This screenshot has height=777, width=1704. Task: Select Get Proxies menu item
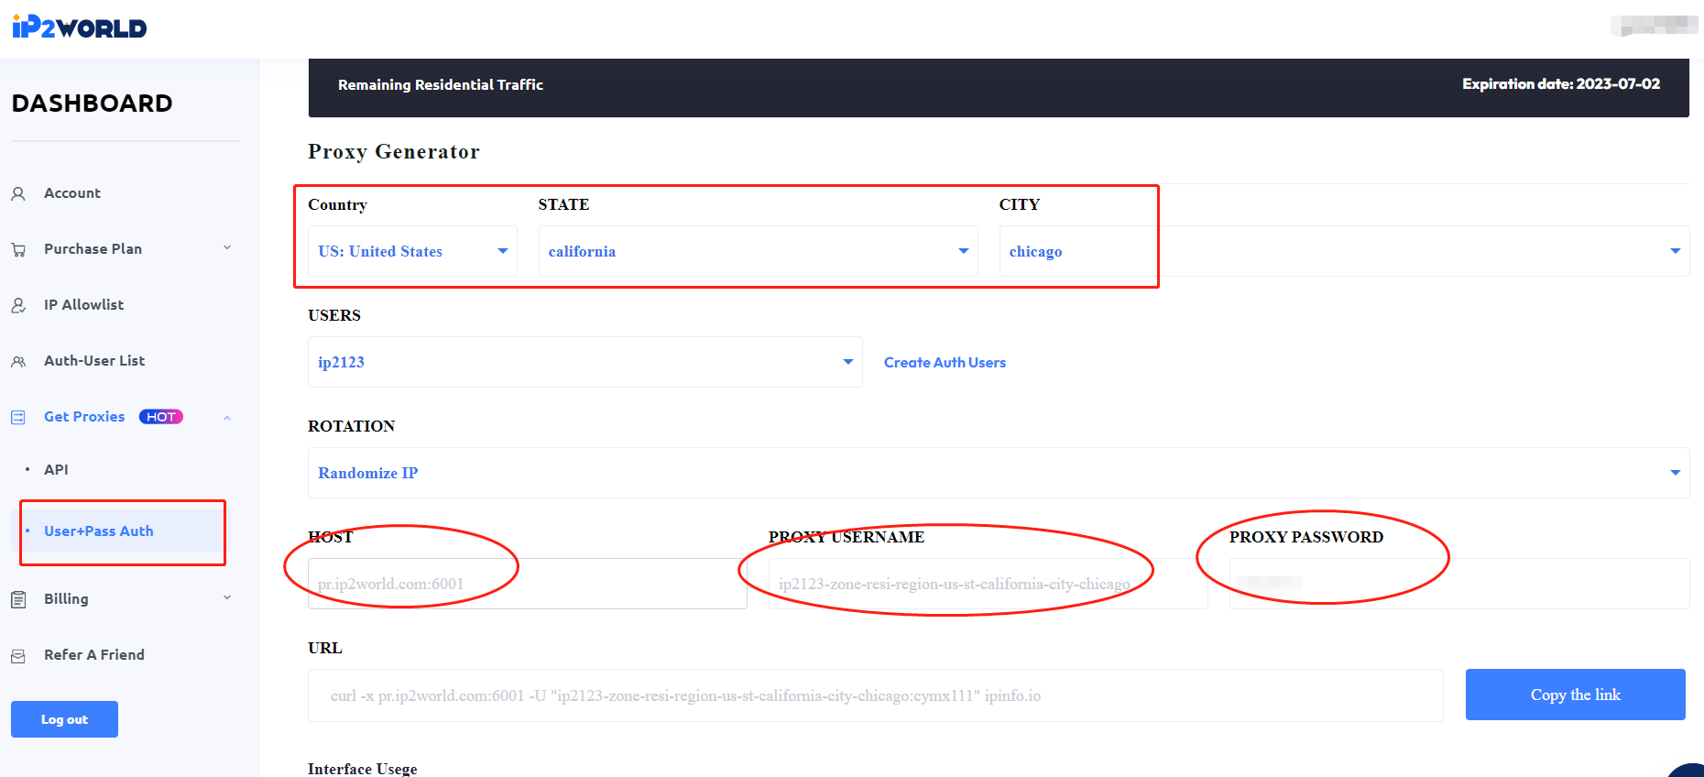click(x=84, y=417)
